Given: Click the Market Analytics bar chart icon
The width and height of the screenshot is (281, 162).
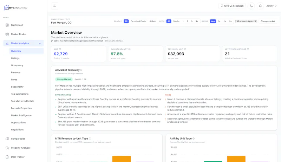Looking at the screenshot, I should click(x=7, y=43).
